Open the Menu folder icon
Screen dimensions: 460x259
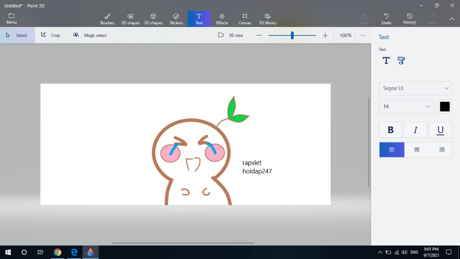click(x=11, y=18)
